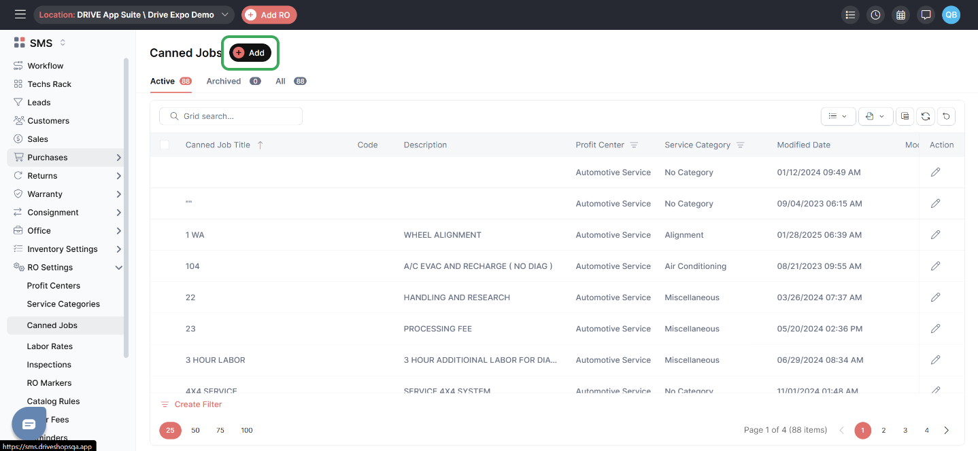The image size is (978, 451).
Task: Edit the 104 canned job with pencil
Action: pos(935,266)
